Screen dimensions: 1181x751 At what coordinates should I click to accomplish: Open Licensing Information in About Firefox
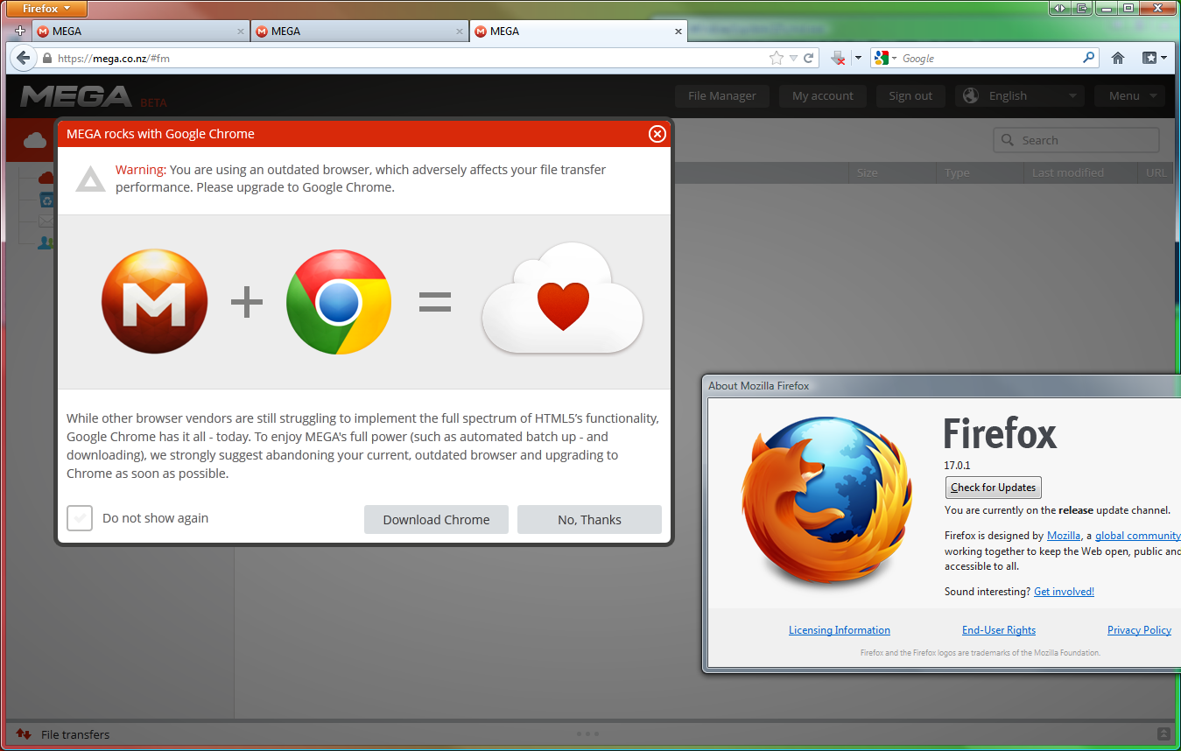pyautogui.click(x=840, y=630)
